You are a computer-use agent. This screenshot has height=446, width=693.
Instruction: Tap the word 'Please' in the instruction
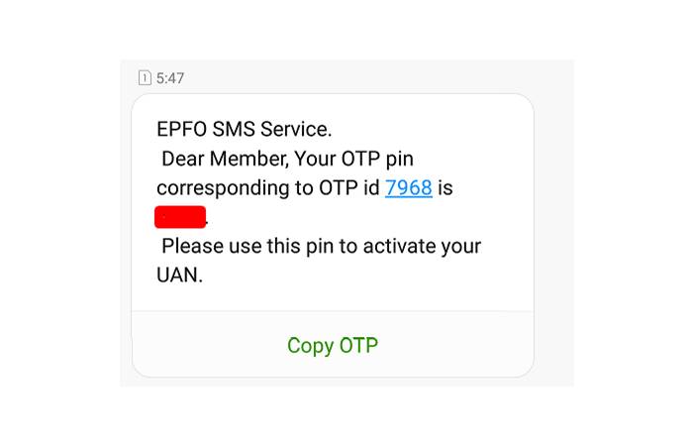coord(193,246)
